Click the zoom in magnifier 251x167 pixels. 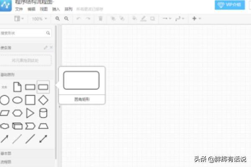pyautogui.click(x=57, y=19)
